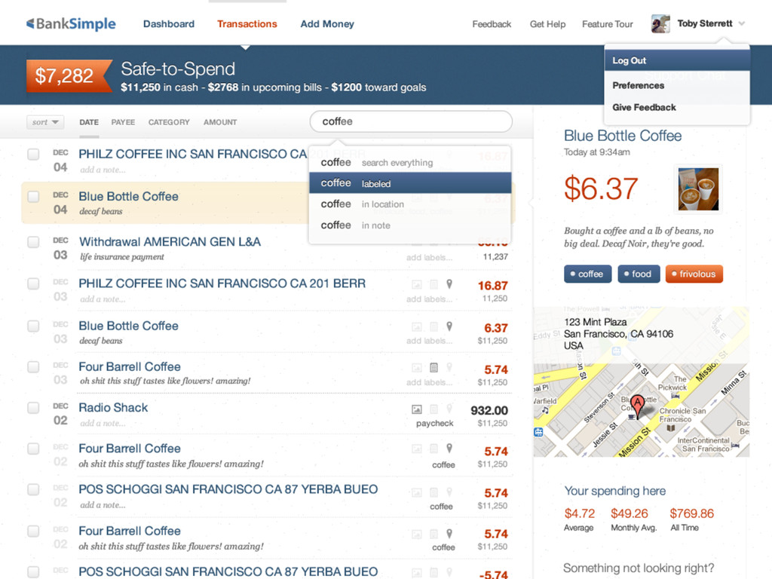The height and width of the screenshot is (579, 772).
Task: Click the blue transit icon on the map
Action: (x=538, y=432)
